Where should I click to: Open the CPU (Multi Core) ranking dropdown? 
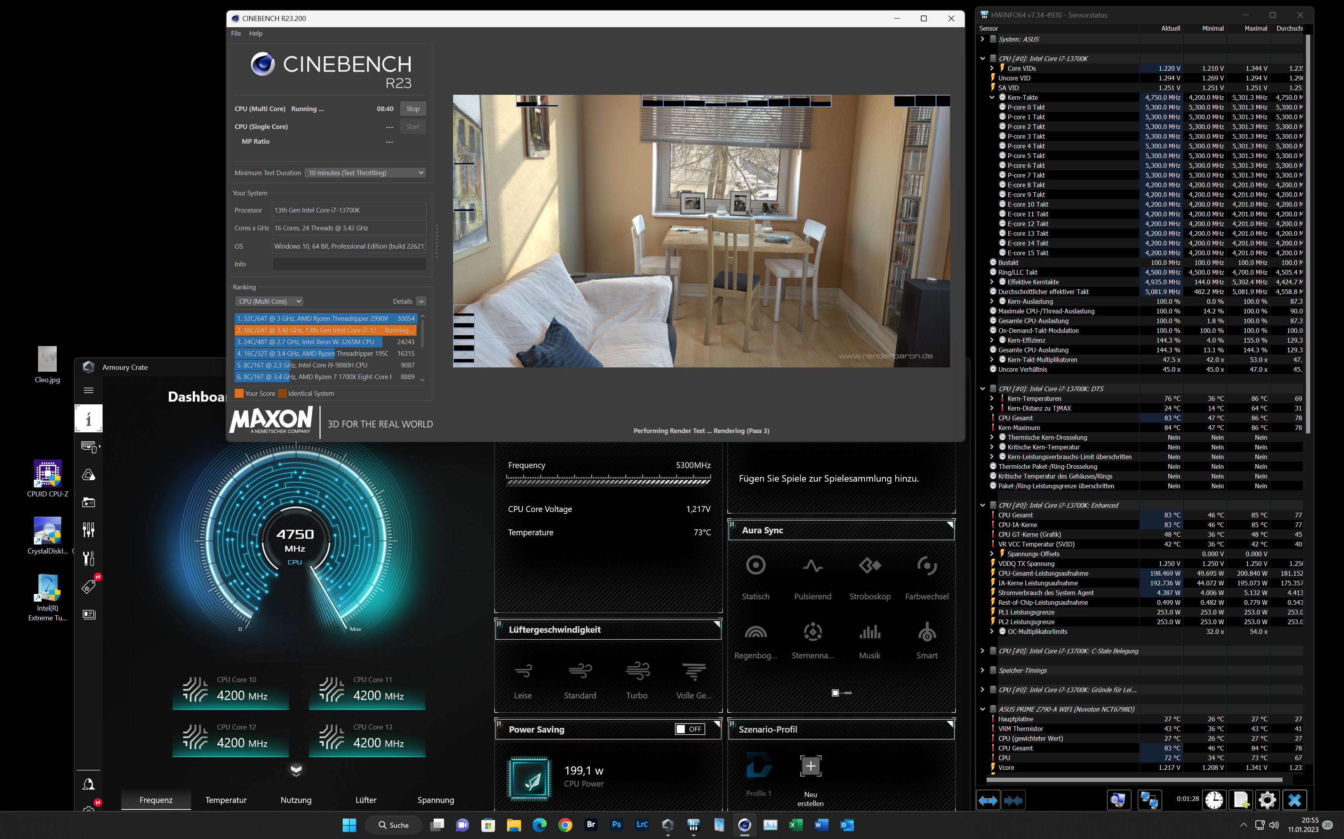[x=269, y=301]
